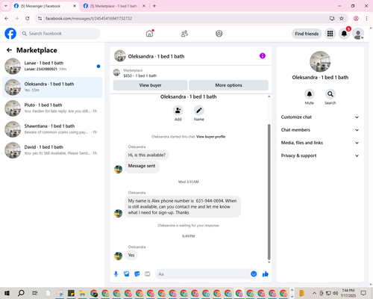This screenshot has height=299, width=373.
Task: Go back using the Marketplace back arrow
Action: pos(9,50)
